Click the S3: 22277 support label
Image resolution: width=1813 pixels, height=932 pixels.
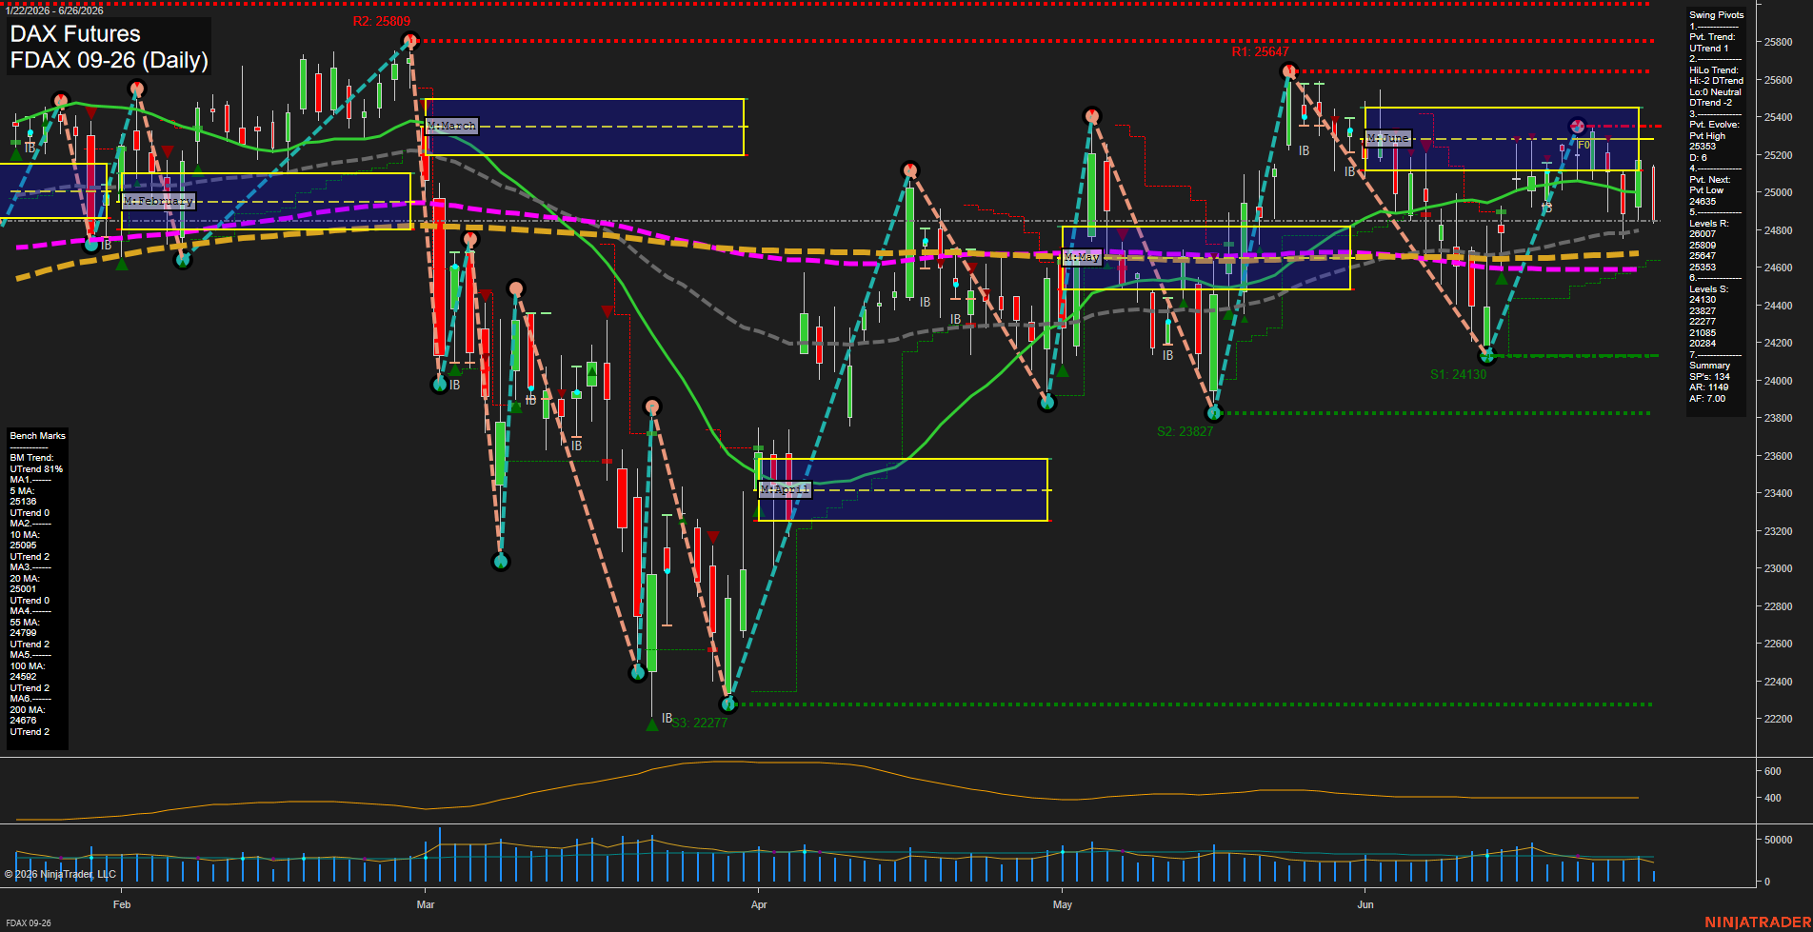(x=700, y=723)
